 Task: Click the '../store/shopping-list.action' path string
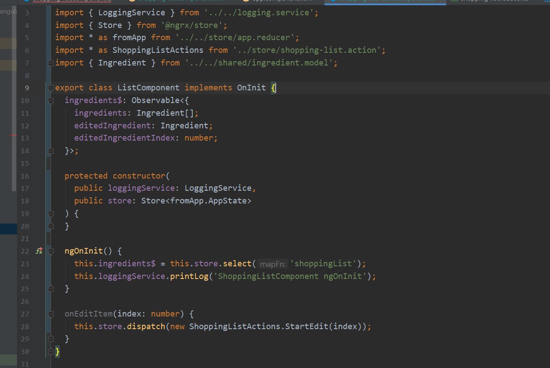(x=307, y=50)
